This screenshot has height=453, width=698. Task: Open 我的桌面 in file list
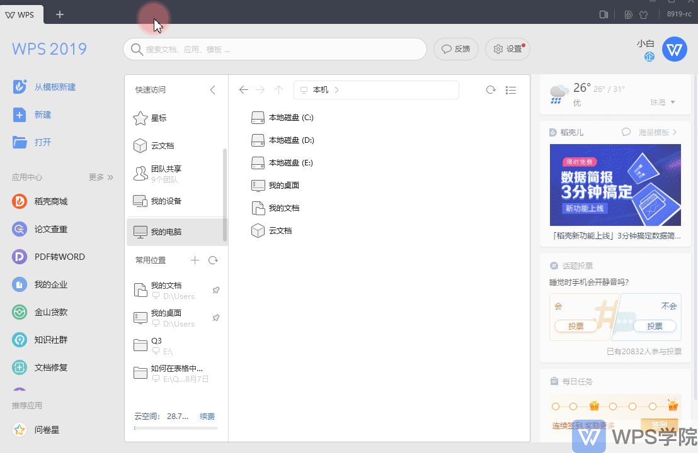275,186
